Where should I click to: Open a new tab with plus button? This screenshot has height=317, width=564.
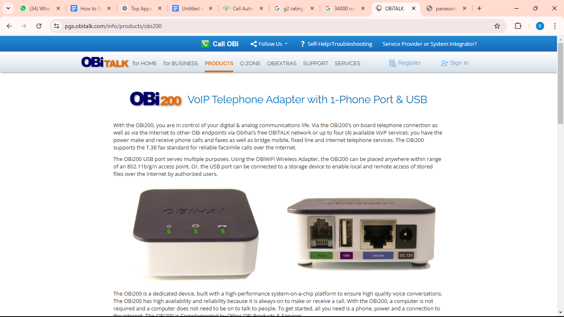click(x=479, y=8)
